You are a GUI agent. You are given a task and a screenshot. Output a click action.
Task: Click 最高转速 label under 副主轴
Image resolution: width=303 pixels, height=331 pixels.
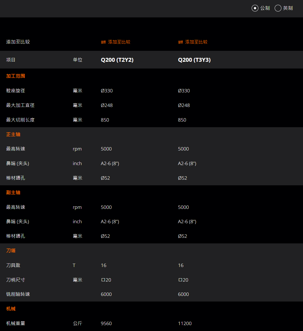(16, 207)
